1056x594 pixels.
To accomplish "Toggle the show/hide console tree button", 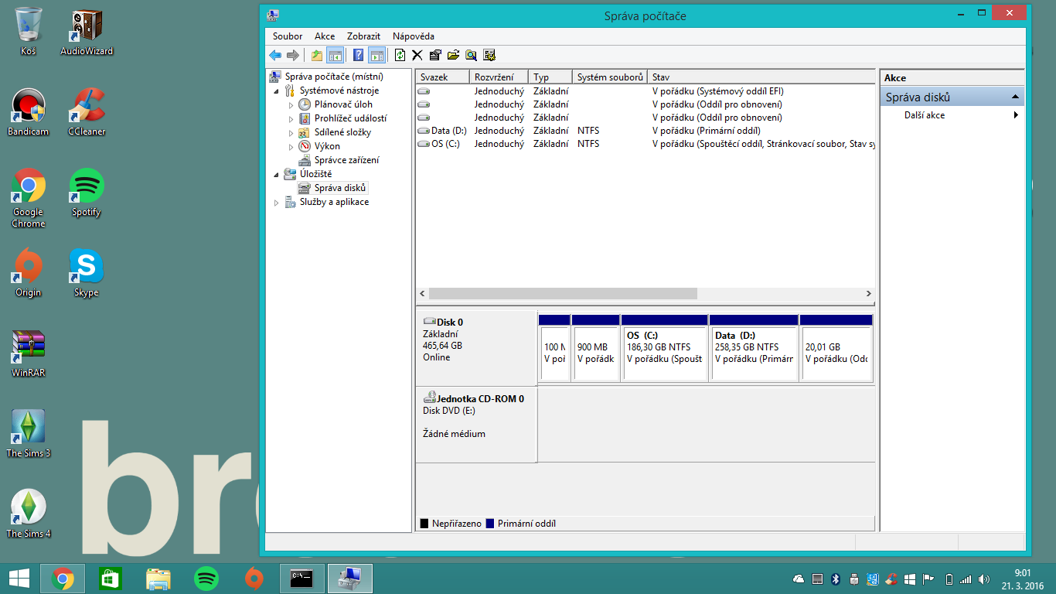I will 335,55.
